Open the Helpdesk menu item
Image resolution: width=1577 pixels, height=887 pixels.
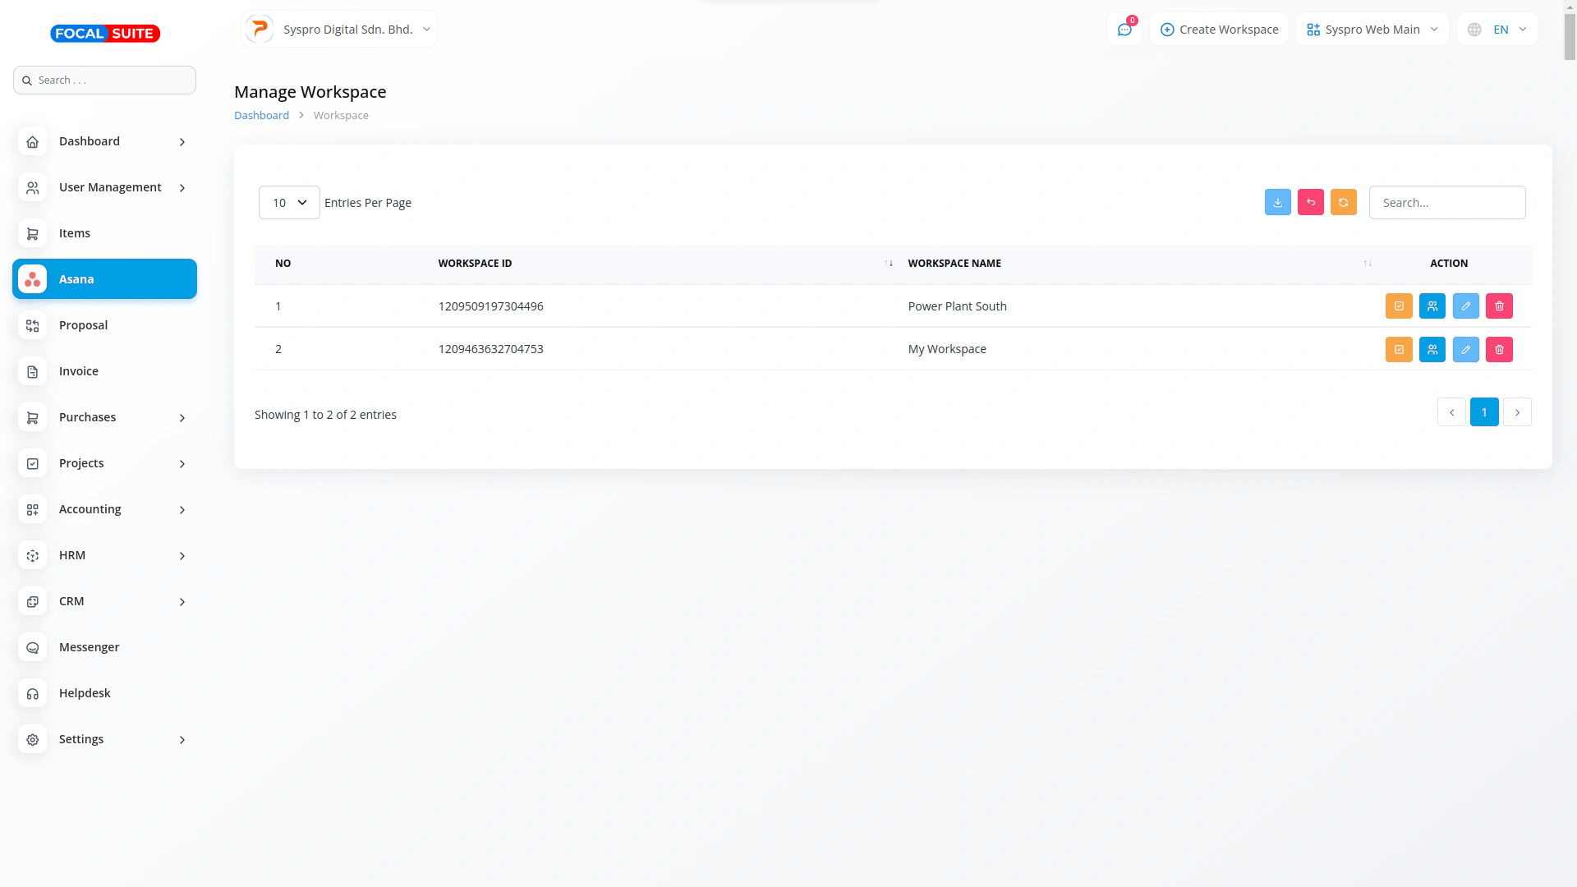point(85,693)
